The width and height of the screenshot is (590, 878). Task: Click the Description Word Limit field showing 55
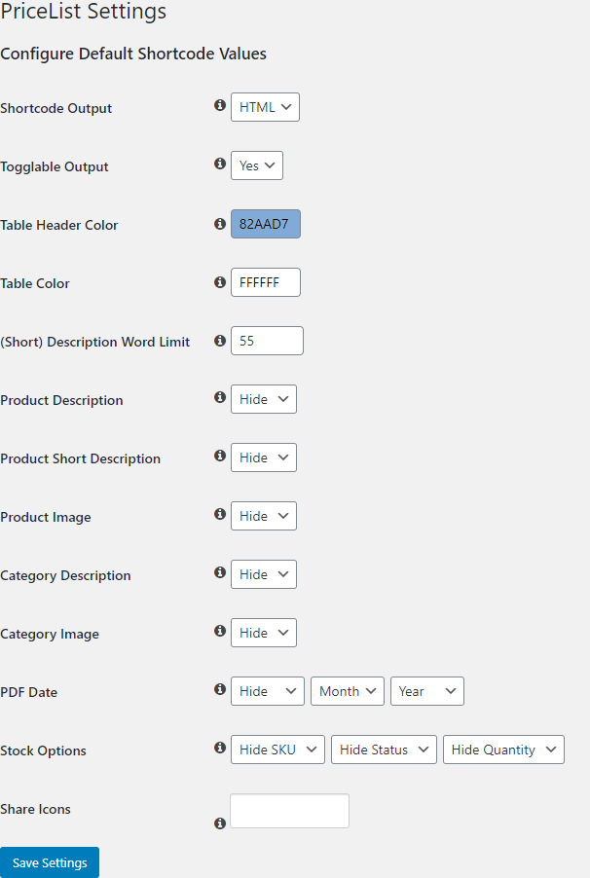click(267, 341)
